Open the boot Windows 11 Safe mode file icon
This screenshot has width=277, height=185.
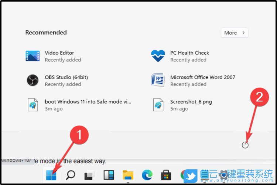[33, 105]
